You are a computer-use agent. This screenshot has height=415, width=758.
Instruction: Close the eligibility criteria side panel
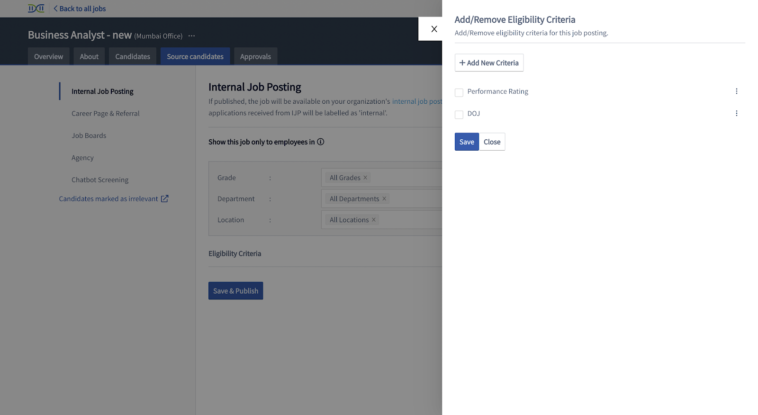tap(434, 29)
